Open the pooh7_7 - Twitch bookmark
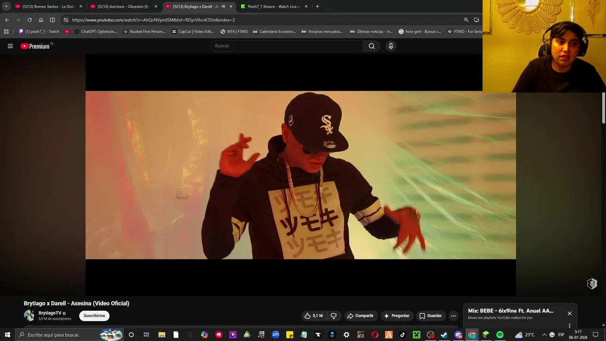The width and height of the screenshot is (606, 341). tap(39, 32)
